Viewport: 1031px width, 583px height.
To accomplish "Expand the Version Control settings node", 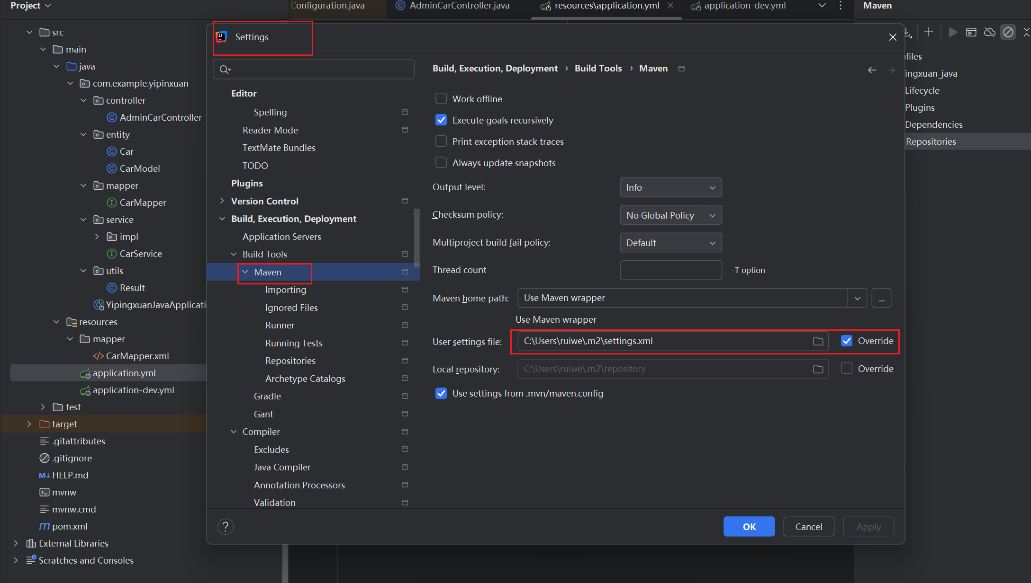I will (222, 201).
